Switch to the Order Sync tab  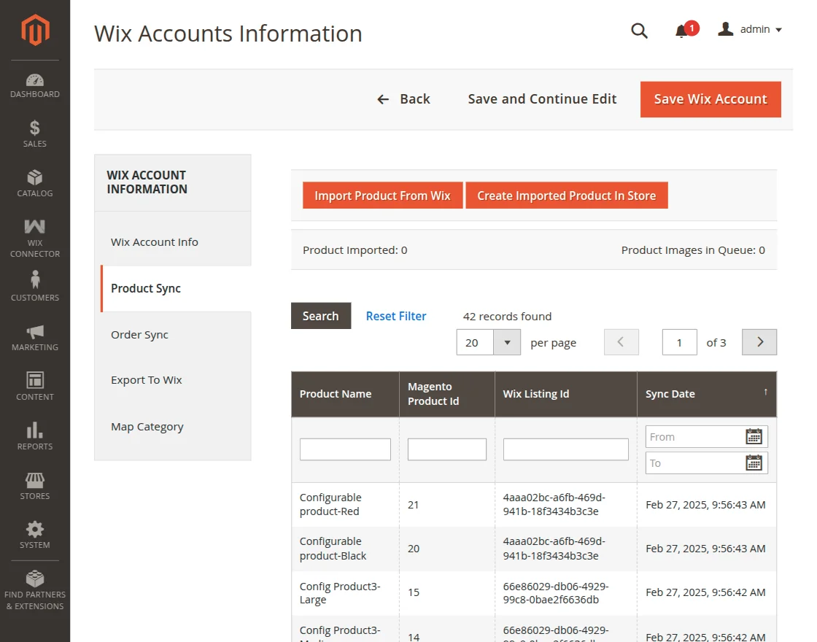point(139,335)
